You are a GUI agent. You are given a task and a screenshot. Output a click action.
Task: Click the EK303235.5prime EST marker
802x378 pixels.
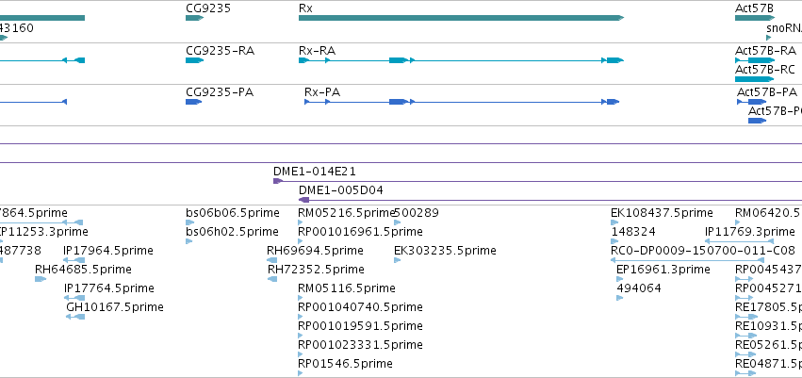point(398,260)
